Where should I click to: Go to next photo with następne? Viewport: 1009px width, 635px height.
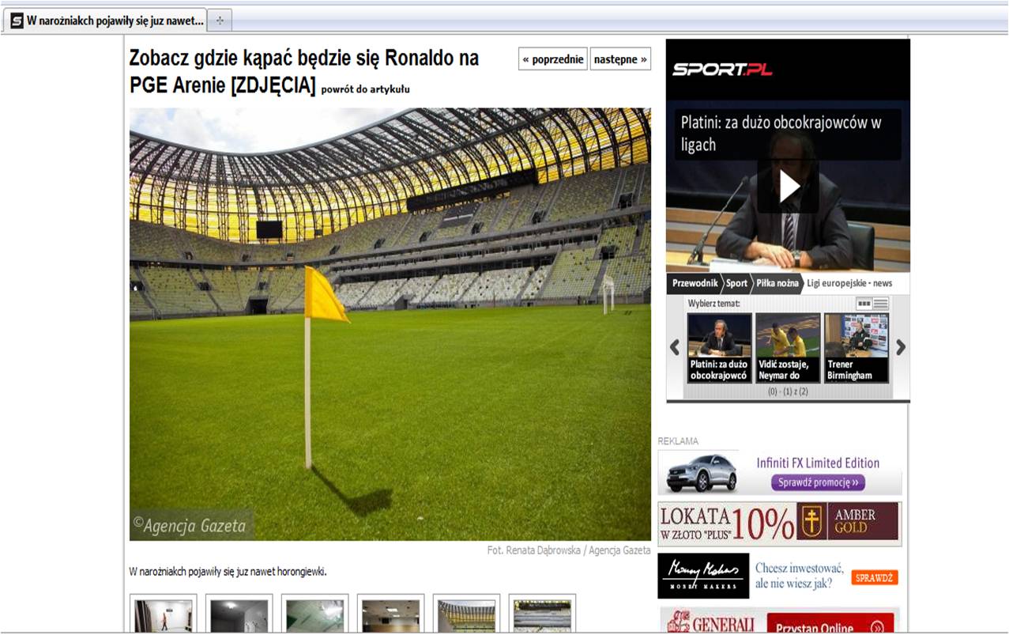620,59
